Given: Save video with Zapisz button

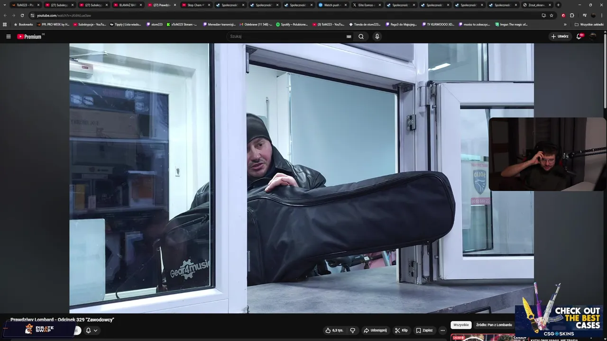Looking at the screenshot, I should coord(424,330).
